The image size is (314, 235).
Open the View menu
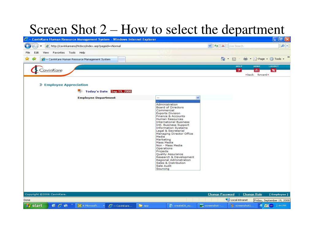46,53
